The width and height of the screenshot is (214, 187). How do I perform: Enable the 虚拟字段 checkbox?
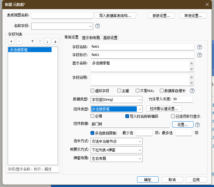93,91
